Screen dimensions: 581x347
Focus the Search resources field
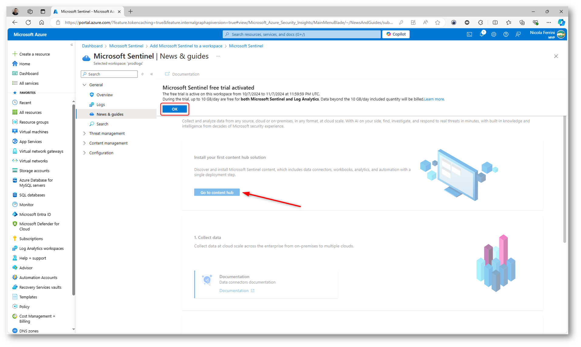(302, 34)
